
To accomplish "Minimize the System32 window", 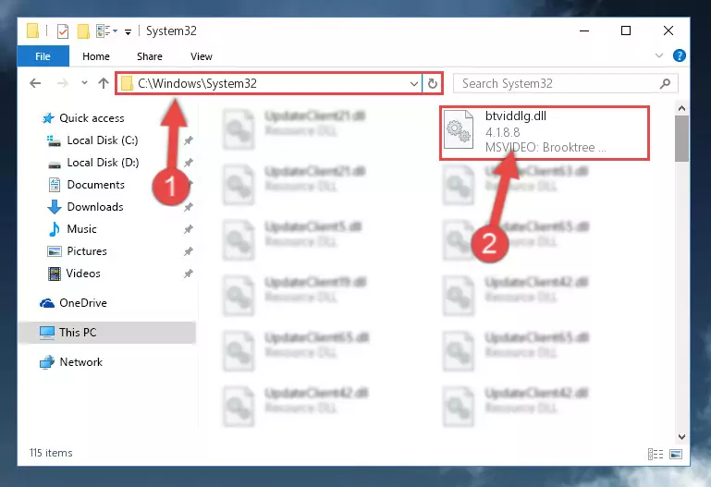I will (584, 30).
